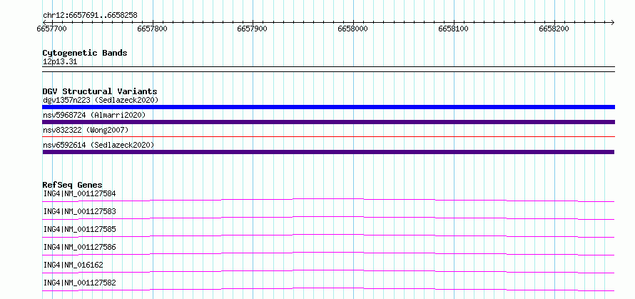Screen dimensions: 635x299
Task: Open transcript ING4|NM_001127583
Action: 79,211
